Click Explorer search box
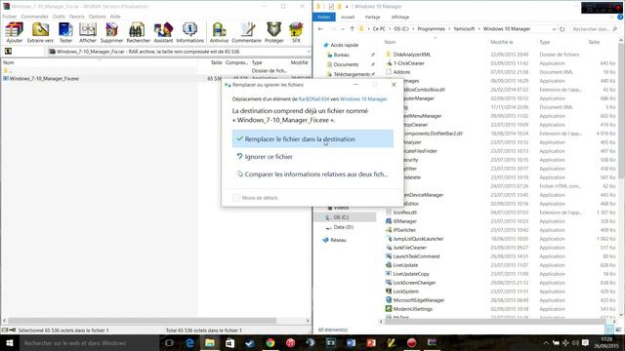 point(594,29)
